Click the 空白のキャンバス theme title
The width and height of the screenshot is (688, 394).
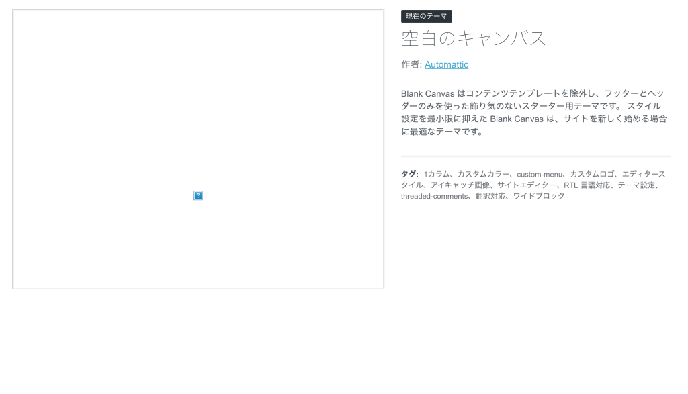click(x=474, y=38)
